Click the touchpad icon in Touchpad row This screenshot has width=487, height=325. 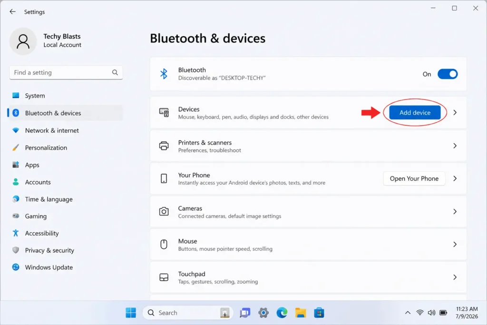(x=164, y=277)
